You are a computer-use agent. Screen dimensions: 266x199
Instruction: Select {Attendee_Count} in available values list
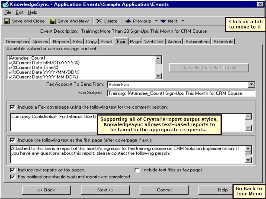click(27, 58)
